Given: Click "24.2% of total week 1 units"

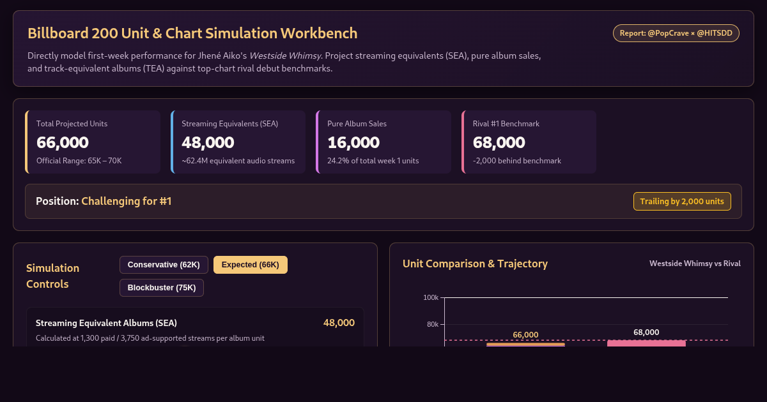Looking at the screenshot, I should click(x=373, y=161).
